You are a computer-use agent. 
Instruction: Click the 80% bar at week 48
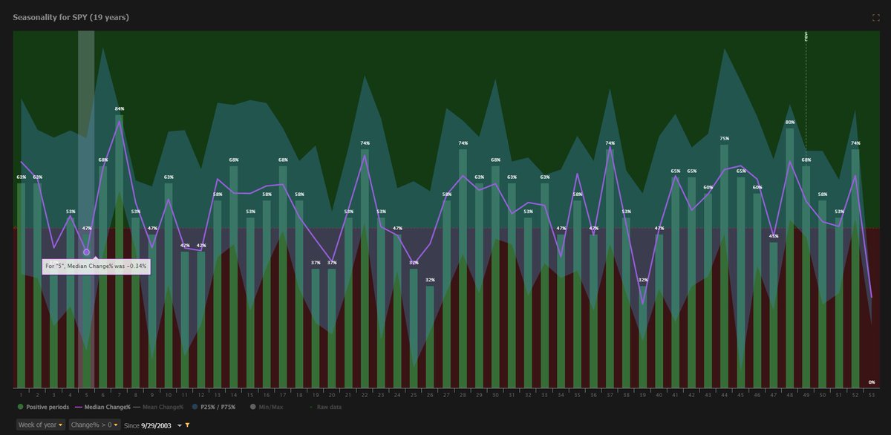(790, 257)
